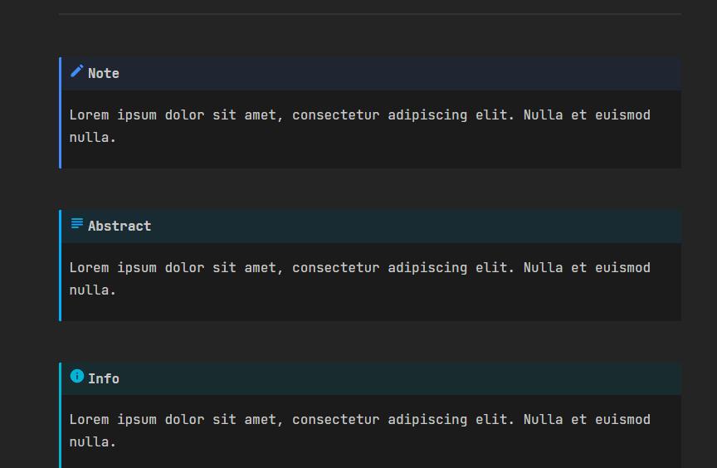Image resolution: width=717 pixels, height=468 pixels.
Task: Click "euismod" in the Abstract callout
Action: coord(622,268)
